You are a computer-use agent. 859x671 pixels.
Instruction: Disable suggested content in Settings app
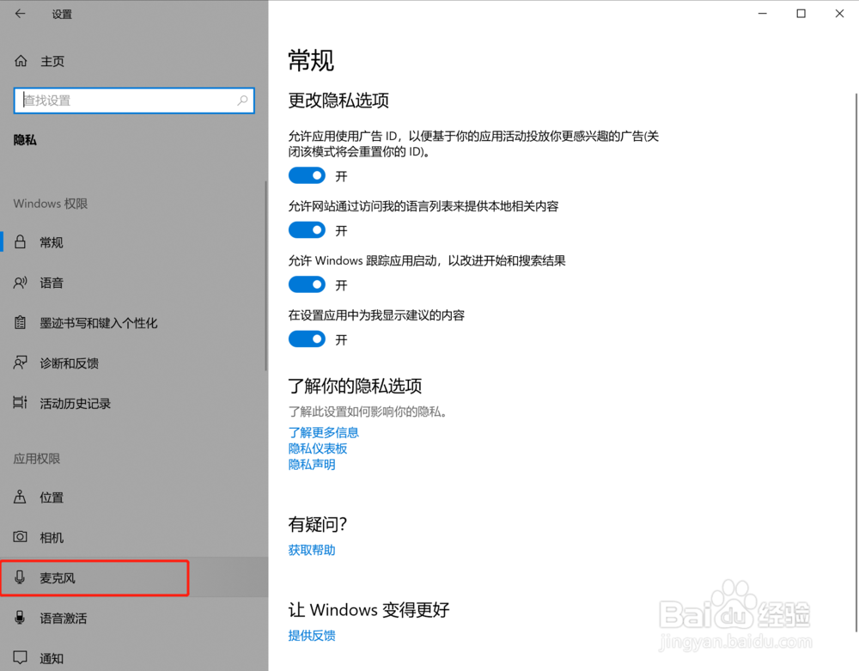pyautogui.click(x=307, y=339)
